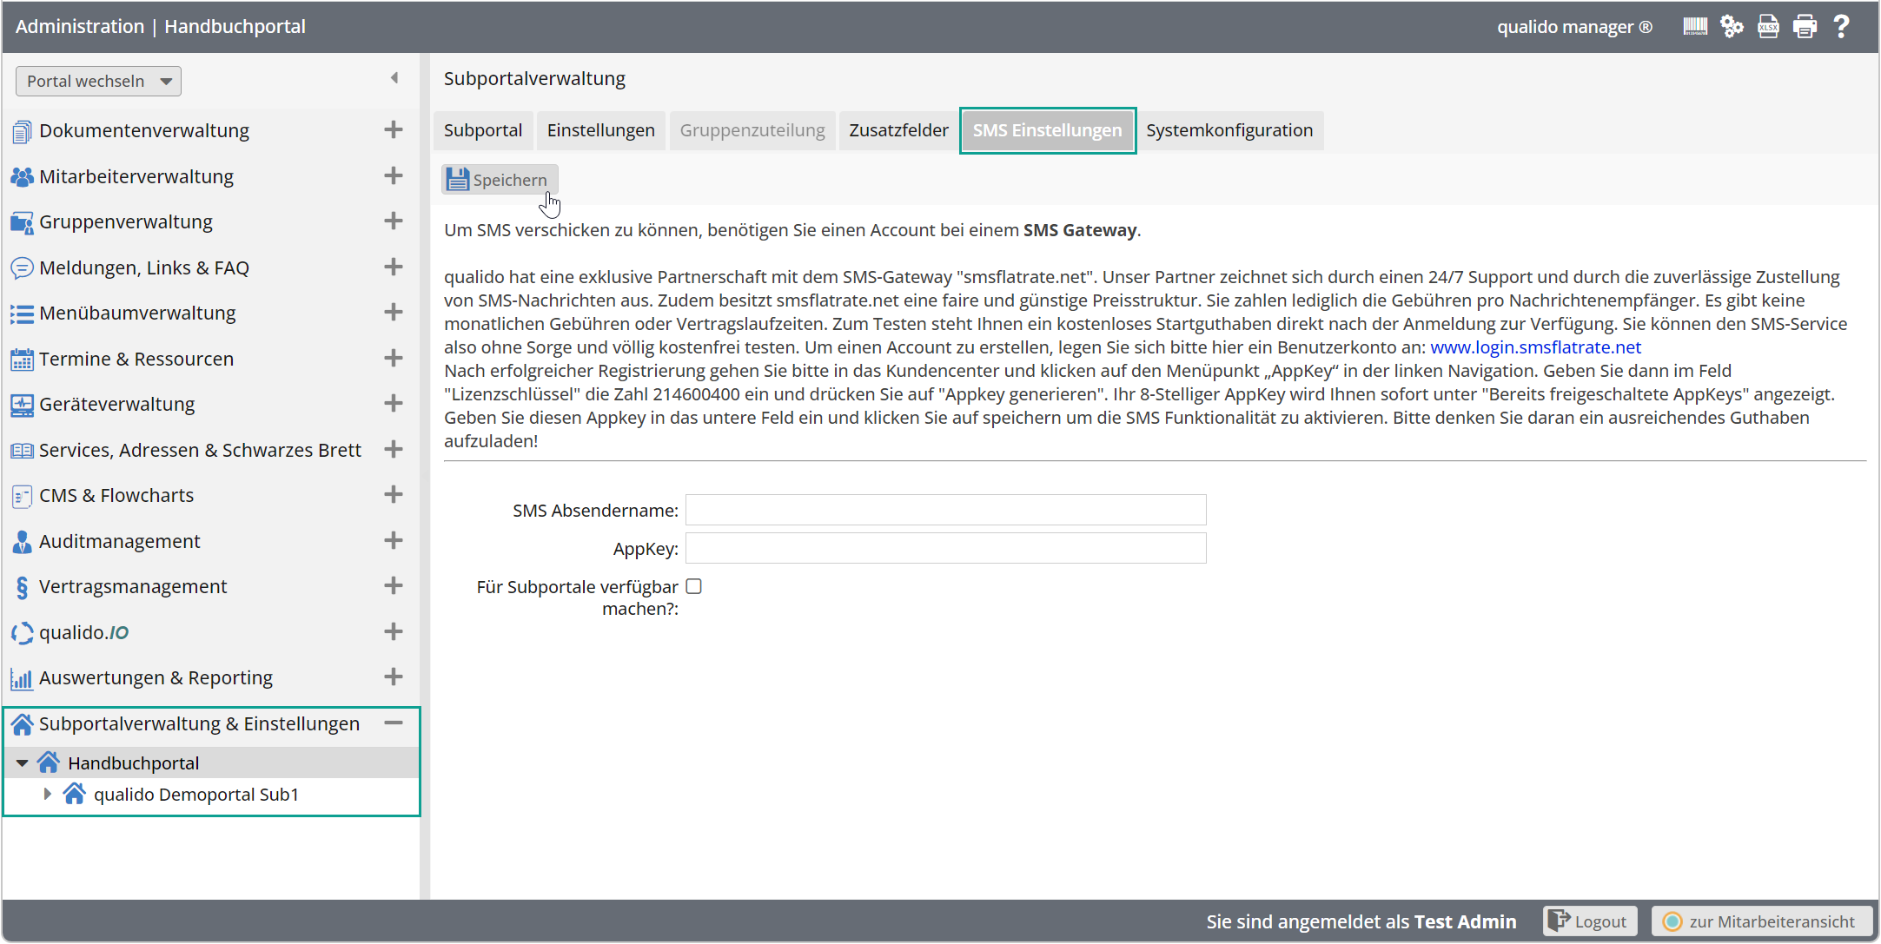Click the Termine & Ressourcen calendar icon
The image size is (1881, 944).
22,360
